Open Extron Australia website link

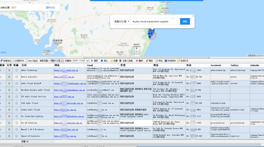(64, 77)
